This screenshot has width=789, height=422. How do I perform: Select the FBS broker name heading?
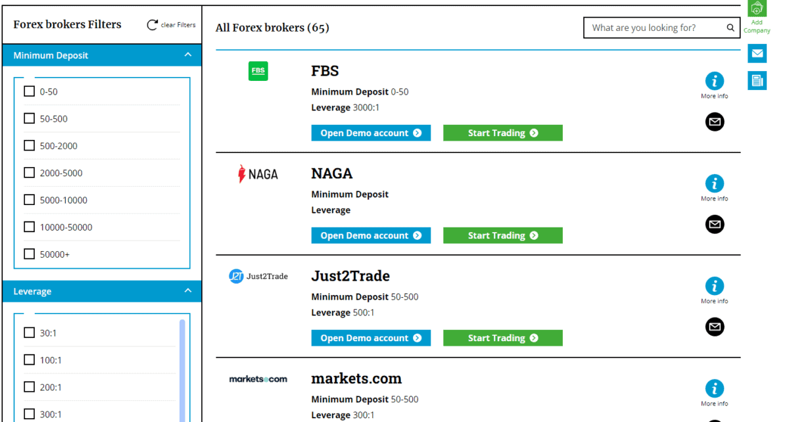click(x=325, y=70)
